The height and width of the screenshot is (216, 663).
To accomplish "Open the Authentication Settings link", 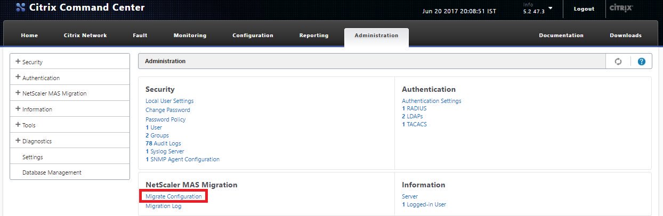I will pyautogui.click(x=432, y=101).
